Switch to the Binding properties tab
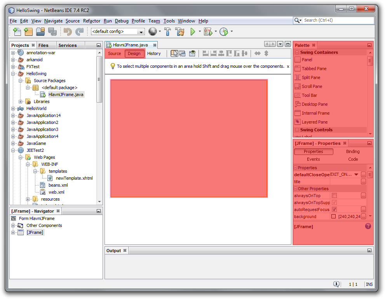The height and width of the screenshot is (299, 385). coord(353,151)
